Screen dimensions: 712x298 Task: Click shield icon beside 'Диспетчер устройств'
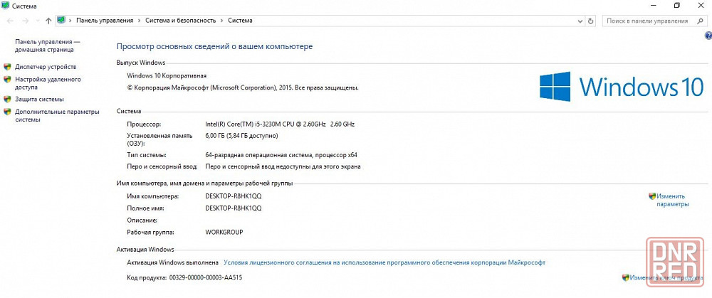point(7,67)
